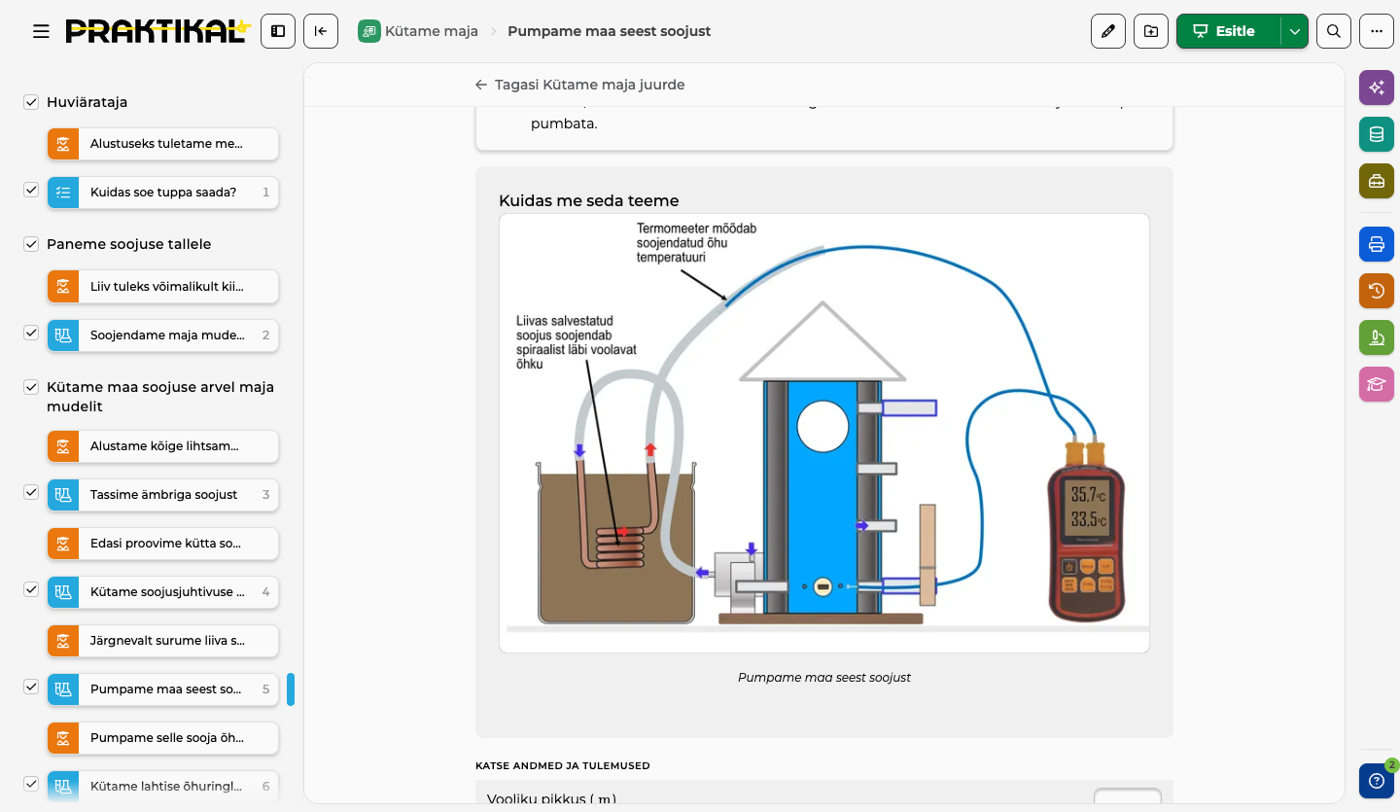Expand the Esitle dropdown arrow
The width and height of the screenshot is (1400, 812).
pos(1295,31)
